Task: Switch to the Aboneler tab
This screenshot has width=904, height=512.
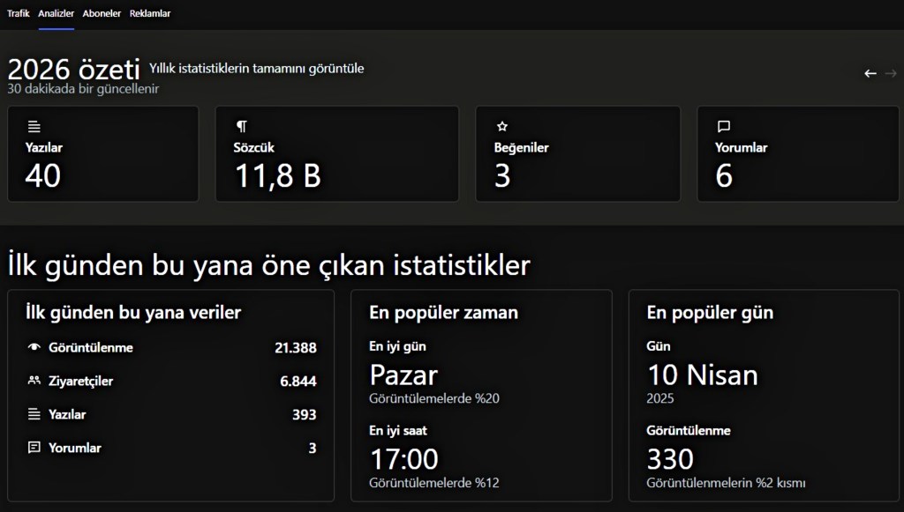Action: [102, 13]
